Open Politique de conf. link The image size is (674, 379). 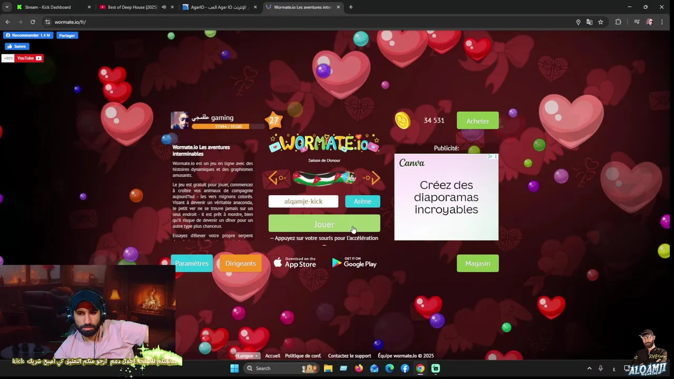point(303,356)
